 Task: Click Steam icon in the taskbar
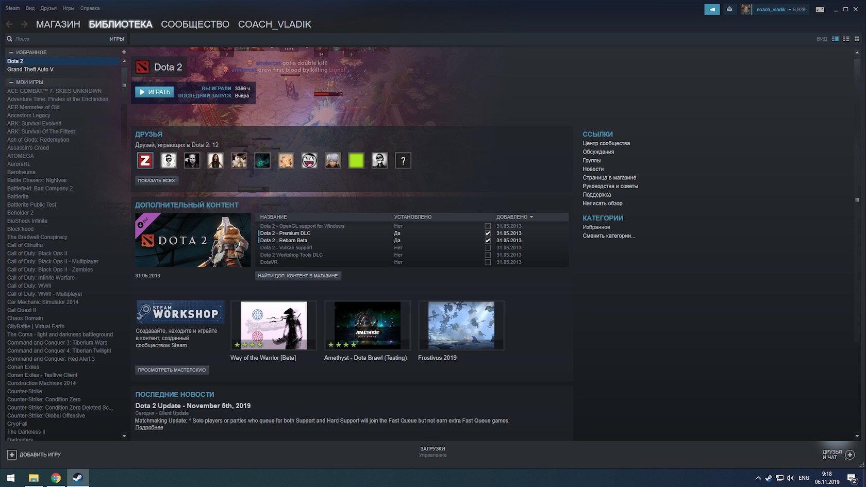coord(78,478)
